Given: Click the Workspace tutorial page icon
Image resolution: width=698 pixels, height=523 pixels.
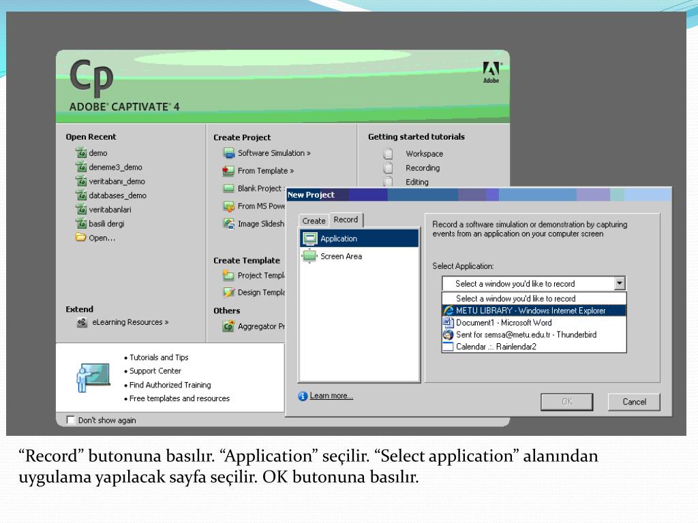Looking at the screenshot, I should [x=388, y=153].
